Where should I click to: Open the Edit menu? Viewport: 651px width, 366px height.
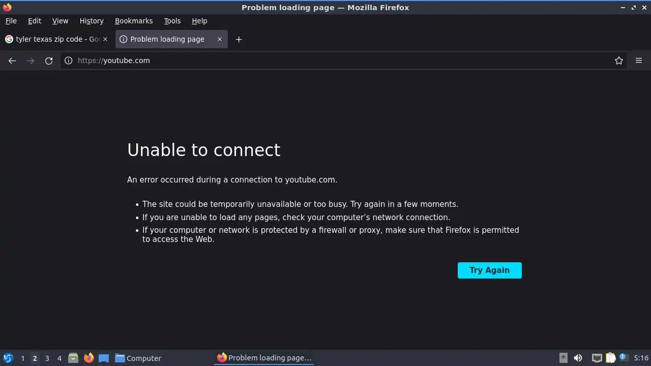click(x=35, y=21)
